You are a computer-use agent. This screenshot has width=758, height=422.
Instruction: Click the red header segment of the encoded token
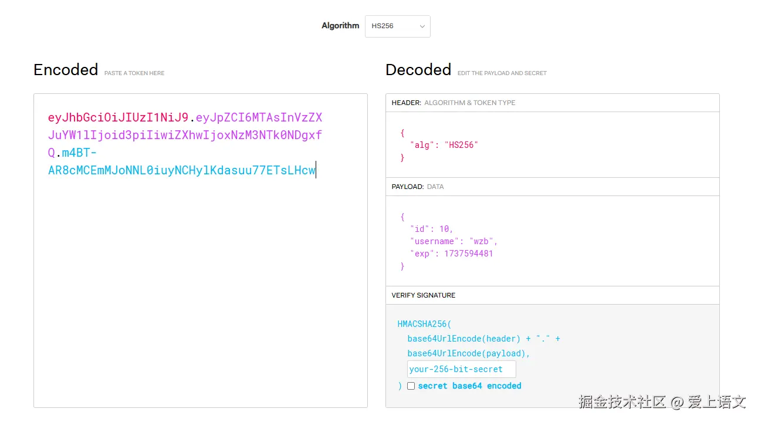coord(117,117)
